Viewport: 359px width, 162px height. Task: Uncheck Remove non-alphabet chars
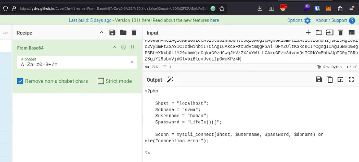pos(20,81)
